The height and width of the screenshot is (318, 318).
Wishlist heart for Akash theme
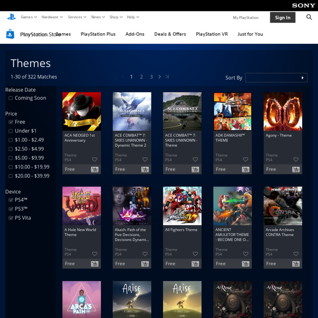[145, 254]
